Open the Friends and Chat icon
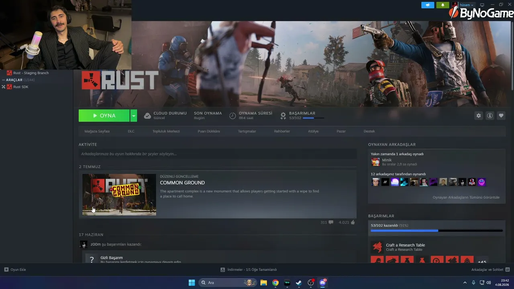Image resolution: width=514 pixels, height=289 pixels. [x=508, y=270]
